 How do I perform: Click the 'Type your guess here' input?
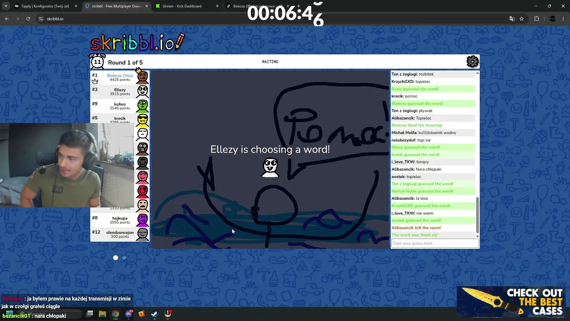(x=435, y=243)
